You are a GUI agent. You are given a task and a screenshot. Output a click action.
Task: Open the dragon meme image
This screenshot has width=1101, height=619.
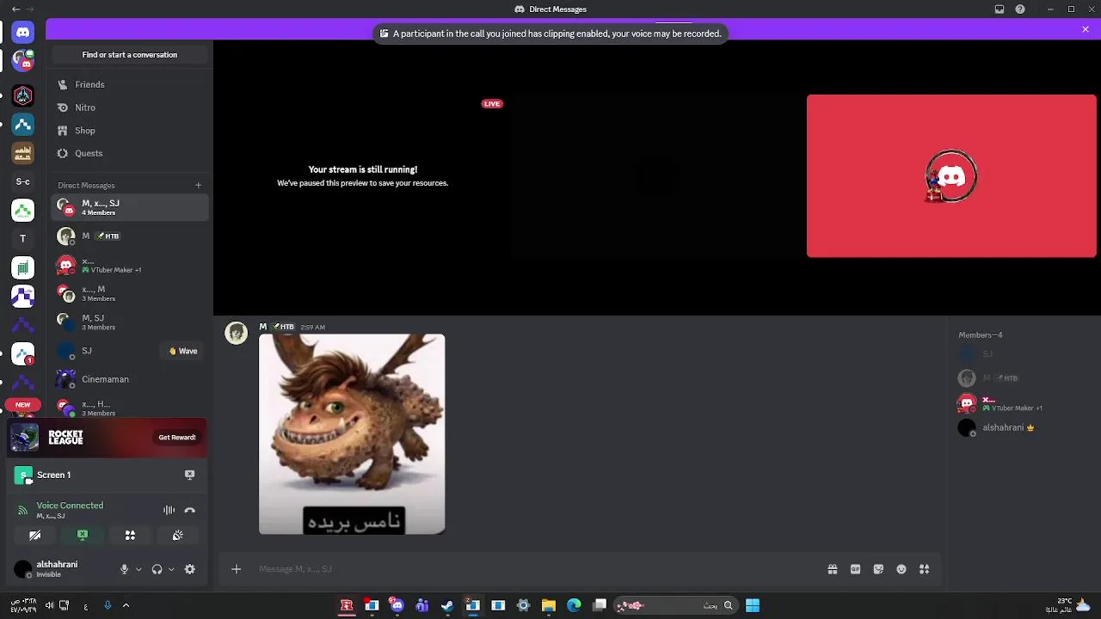(x=352, y=434)
